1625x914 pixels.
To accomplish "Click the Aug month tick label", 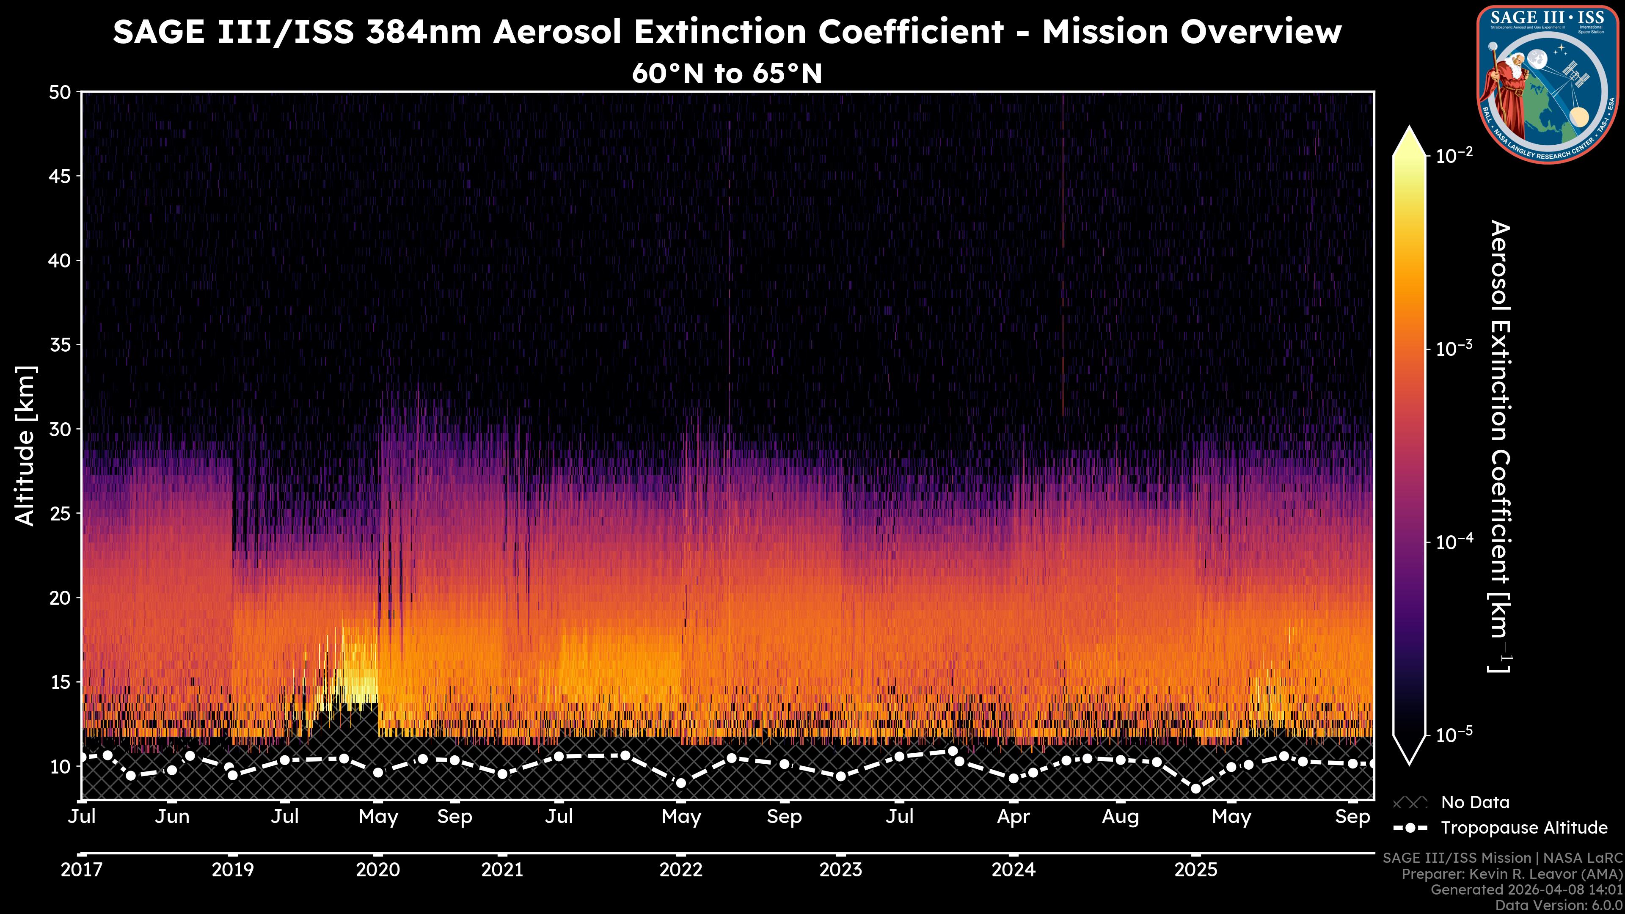I will coord(1120,817).
